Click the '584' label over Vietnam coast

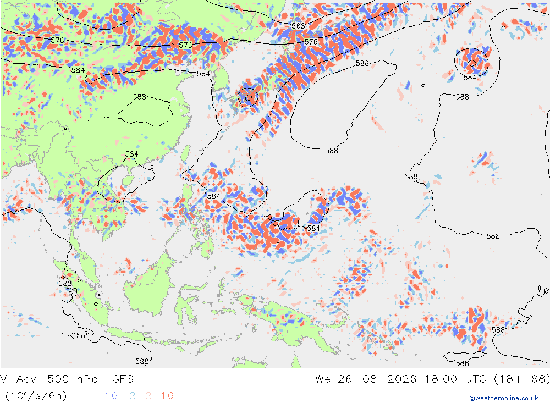(131, 154)
